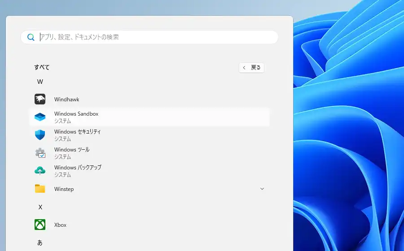
Task: Open Windows バックアップ cloud icon
Action: click(40, 171)
